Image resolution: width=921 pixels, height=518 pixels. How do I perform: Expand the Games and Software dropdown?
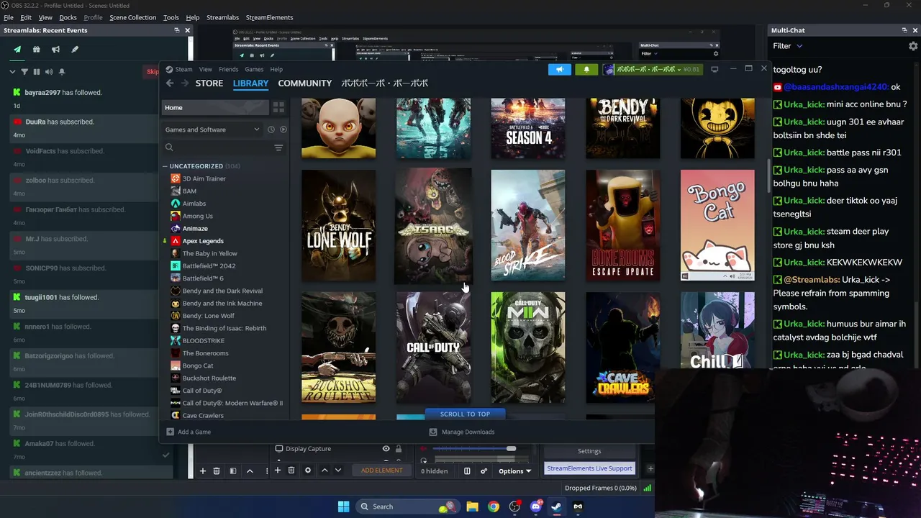coord(212,129)
